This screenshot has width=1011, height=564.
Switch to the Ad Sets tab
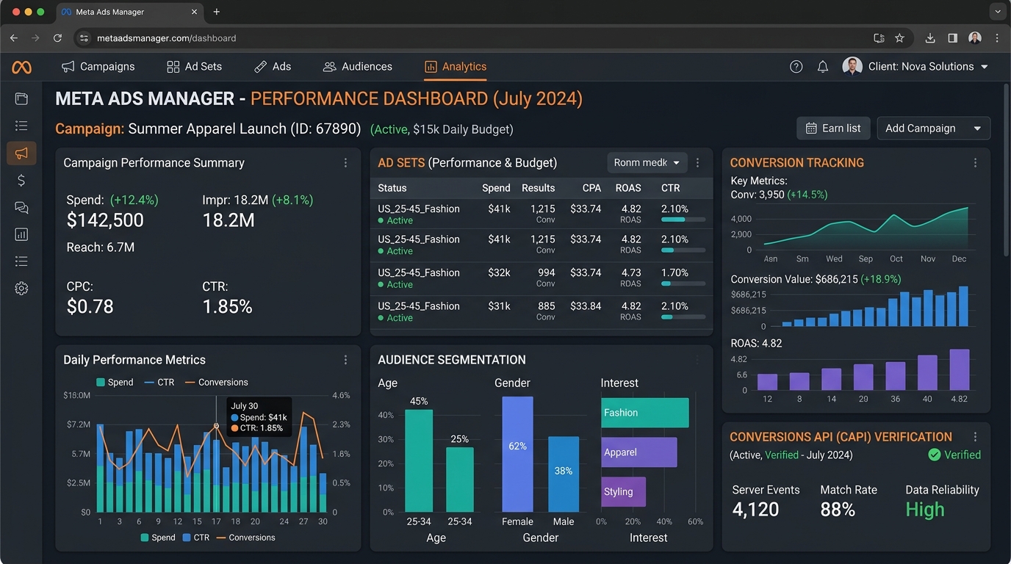pos(195,67)
